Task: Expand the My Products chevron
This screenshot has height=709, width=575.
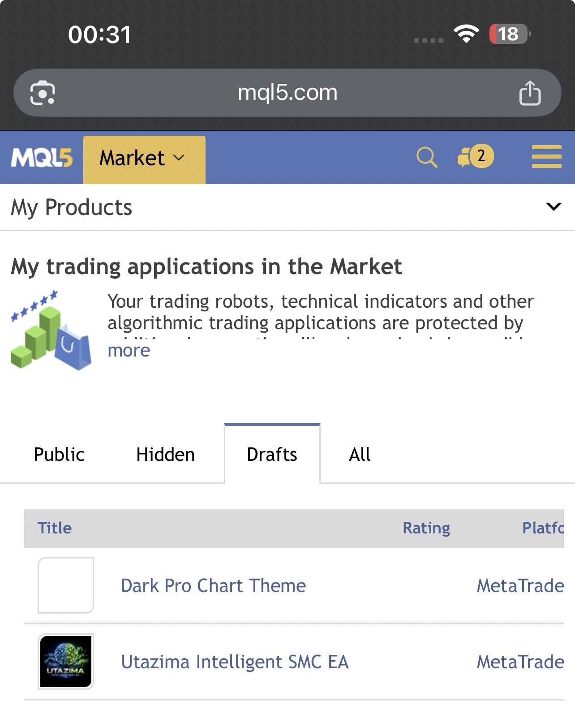Action: [x=554, y=206]
